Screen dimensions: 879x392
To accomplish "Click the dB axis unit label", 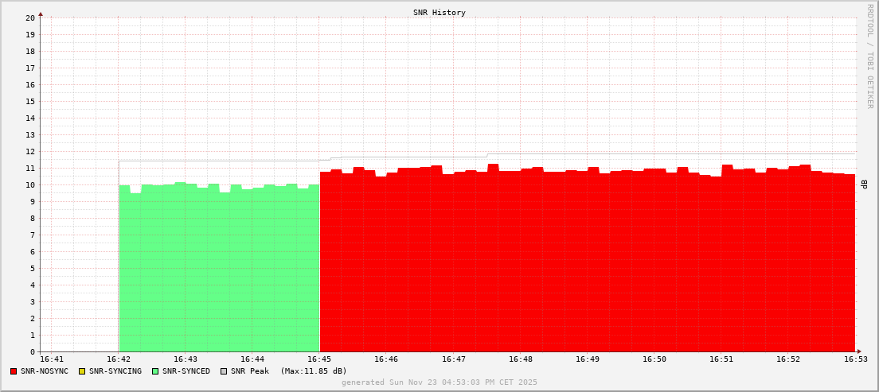I will (x=865, y=184).
